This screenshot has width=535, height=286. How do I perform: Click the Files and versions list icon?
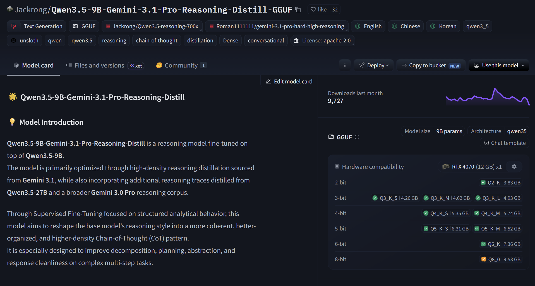click(69, 65)
